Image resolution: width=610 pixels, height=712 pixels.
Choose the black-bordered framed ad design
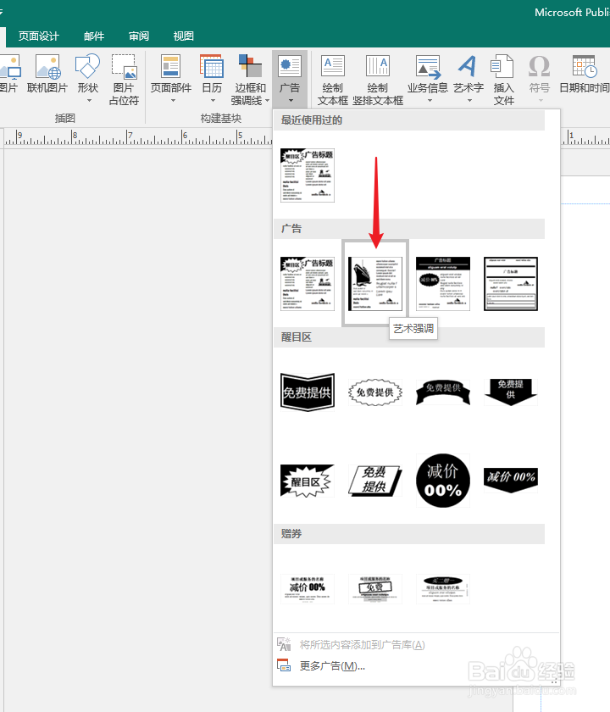(511, 283)
